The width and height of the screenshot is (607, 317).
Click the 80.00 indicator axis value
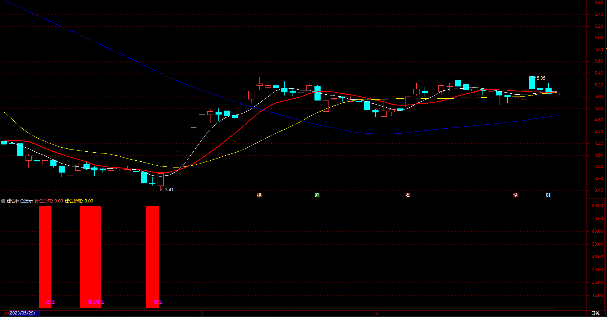point(598,206)
